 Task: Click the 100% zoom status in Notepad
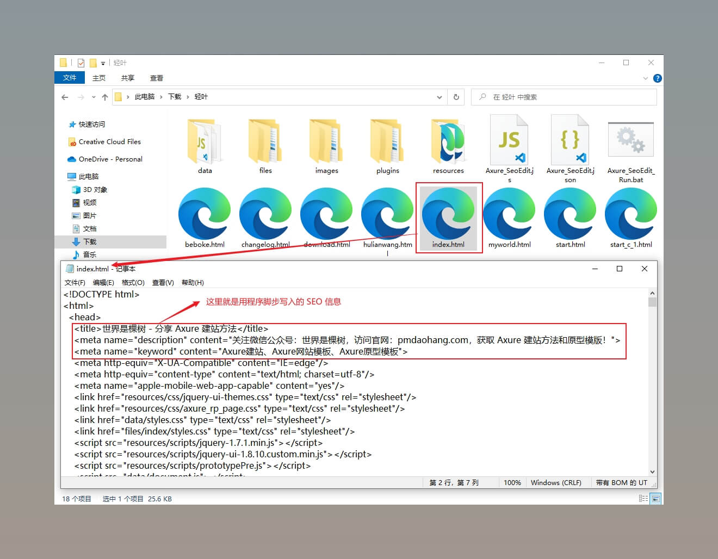point(512,482)
